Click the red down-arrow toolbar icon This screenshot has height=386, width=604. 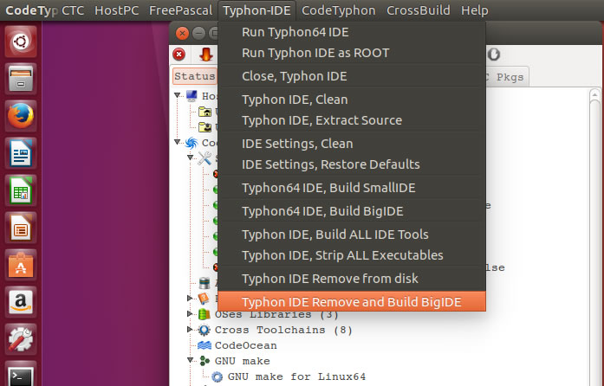click(206, 55)
